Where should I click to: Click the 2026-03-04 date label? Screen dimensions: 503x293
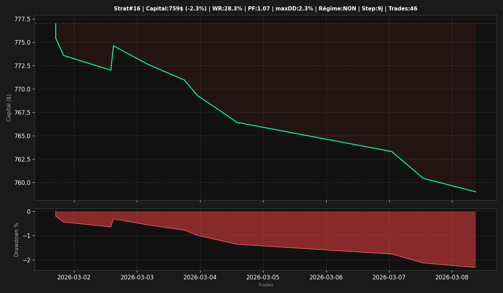200,277
